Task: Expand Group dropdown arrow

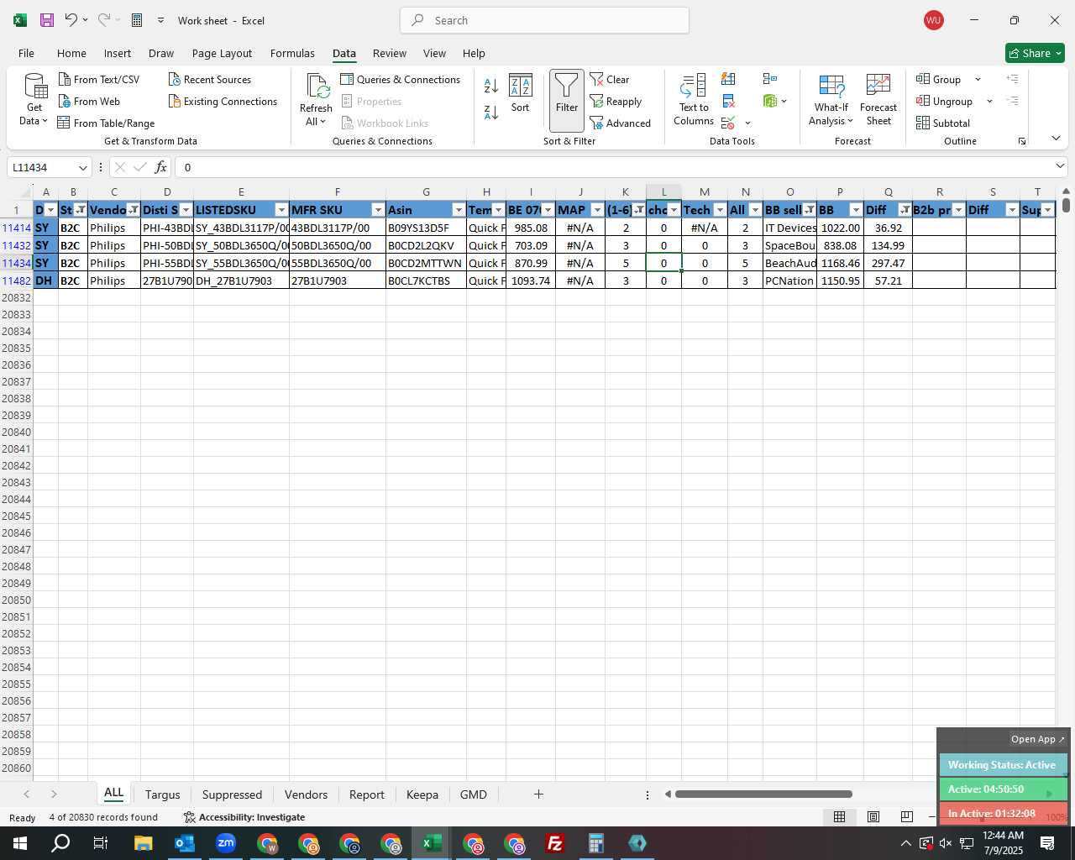Action: point(978,79)
